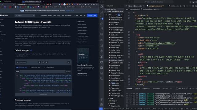Click the Copy button in HTML code block
The image size is (197, 110).
point(68,72)
